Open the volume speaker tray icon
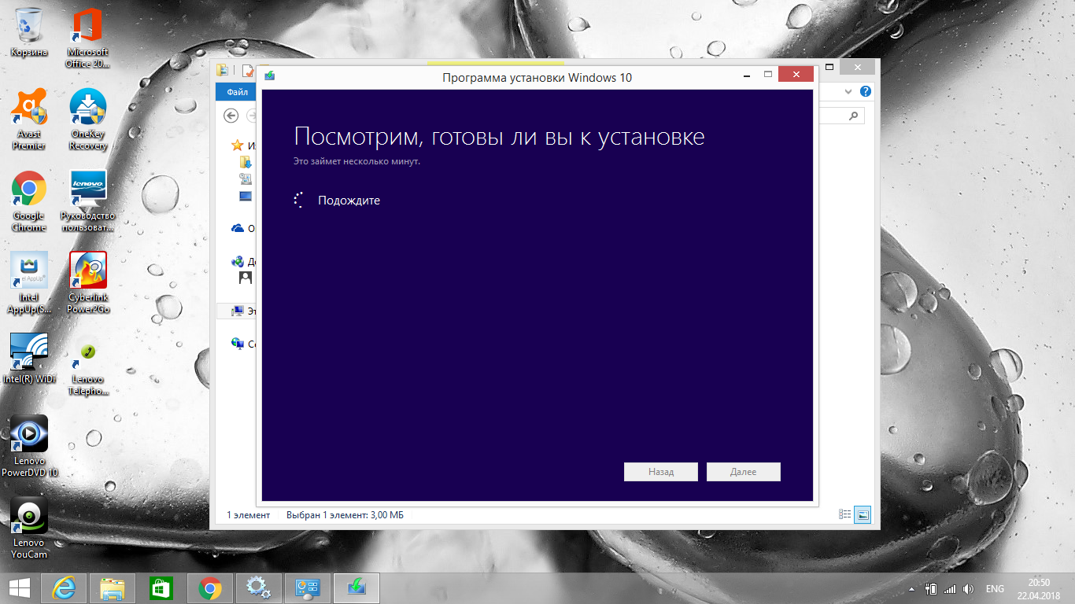The height and width of the screenshot is (604, 1075). [968, 588]
